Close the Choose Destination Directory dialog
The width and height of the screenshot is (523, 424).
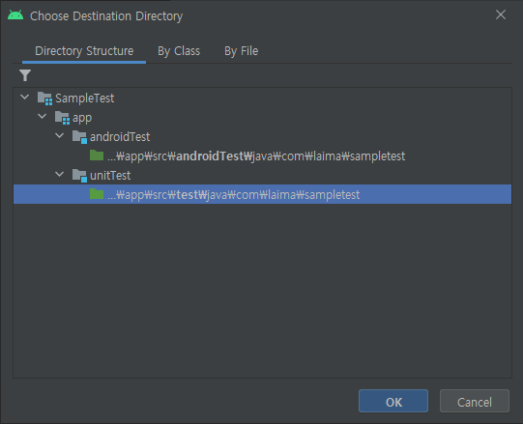pyautogui.click(x=501, y=14)
